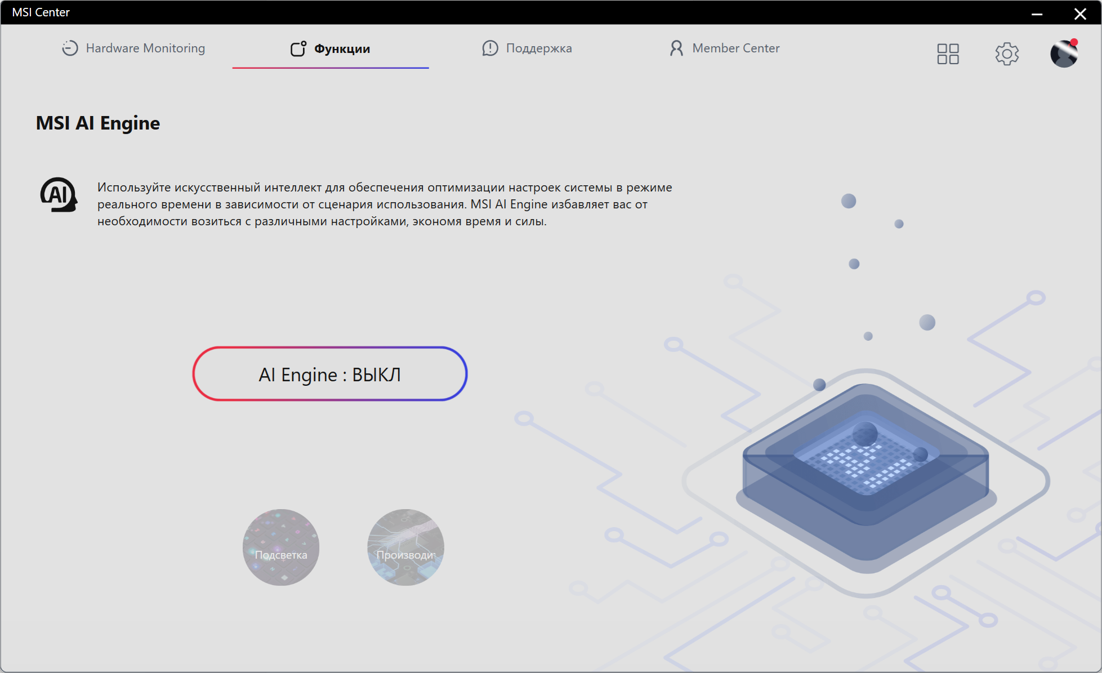Close the MSI Center window
The height and width of the screenshot is (673, 1102).
tap(1079, 14)
